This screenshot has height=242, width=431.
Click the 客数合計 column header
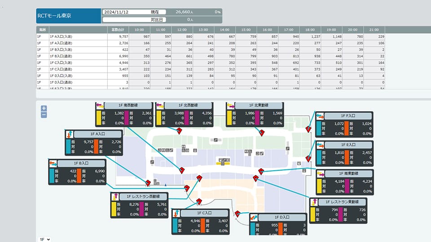[119, 30]
